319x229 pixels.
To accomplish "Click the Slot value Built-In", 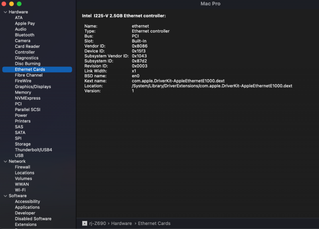I will point(139,41).
